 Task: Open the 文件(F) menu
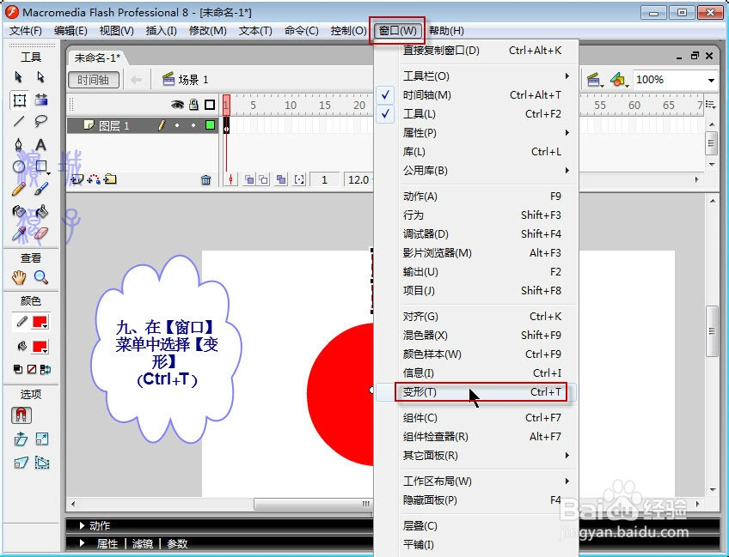pyautogui.click(x=26, y=31)
